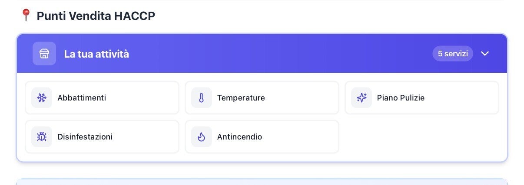Open the Temperature text label
The width and height of the screenshot is (524, 185).
click(241, 98)
